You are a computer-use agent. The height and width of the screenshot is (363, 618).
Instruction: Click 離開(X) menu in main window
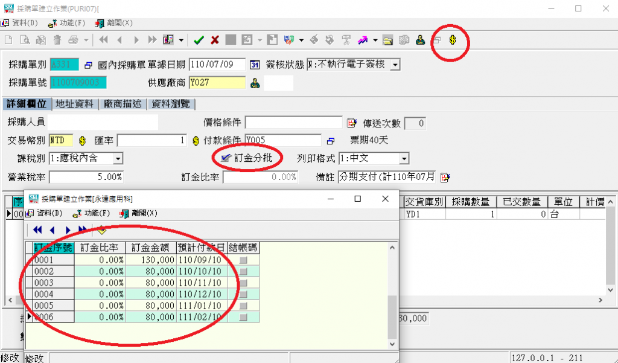pos(113,24)
